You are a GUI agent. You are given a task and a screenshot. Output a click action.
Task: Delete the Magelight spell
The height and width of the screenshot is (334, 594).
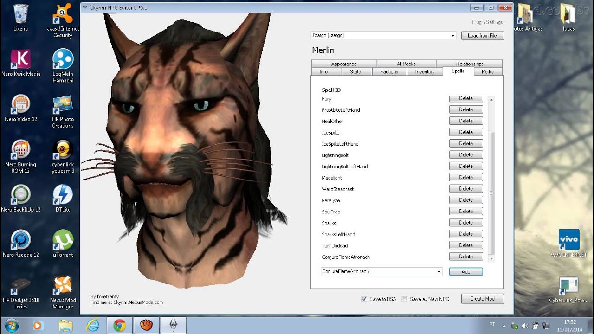(466, 177)
